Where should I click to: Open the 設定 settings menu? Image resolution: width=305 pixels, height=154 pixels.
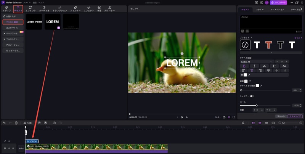(34, 3)
